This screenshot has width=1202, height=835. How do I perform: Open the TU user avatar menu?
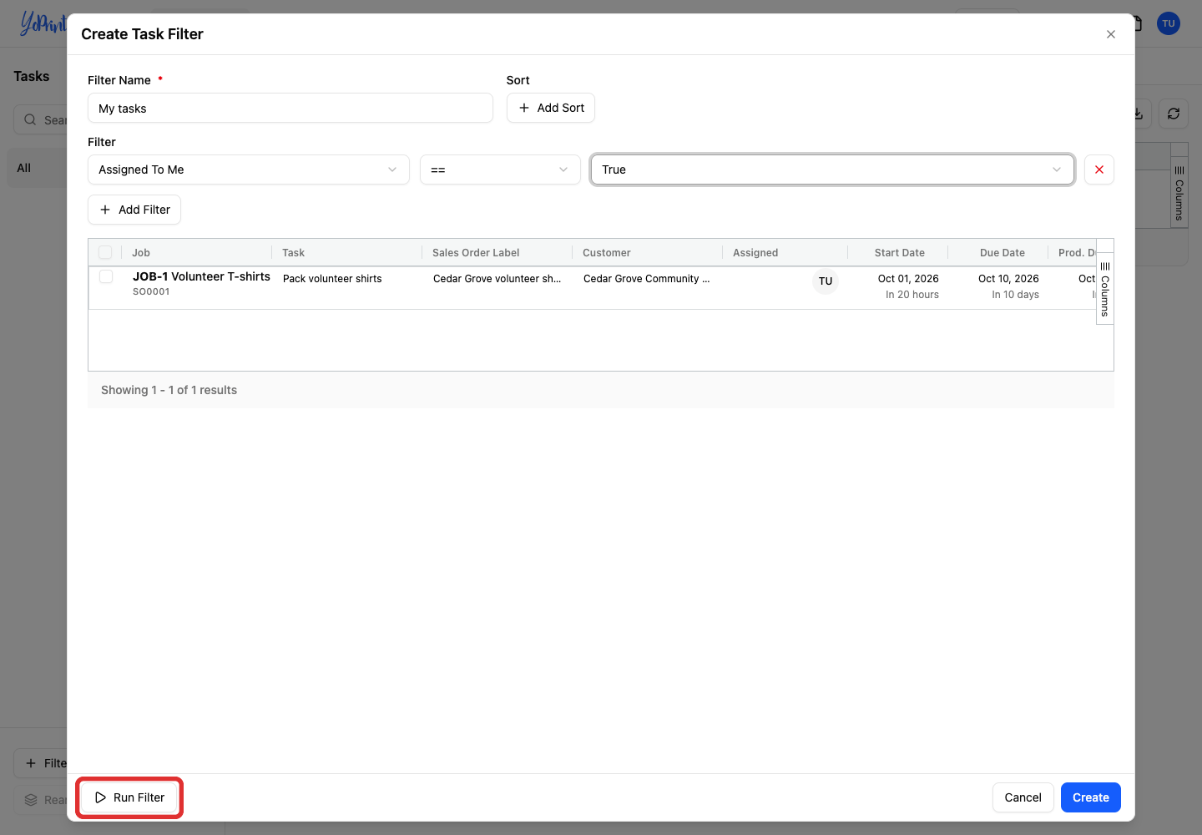1169,23
